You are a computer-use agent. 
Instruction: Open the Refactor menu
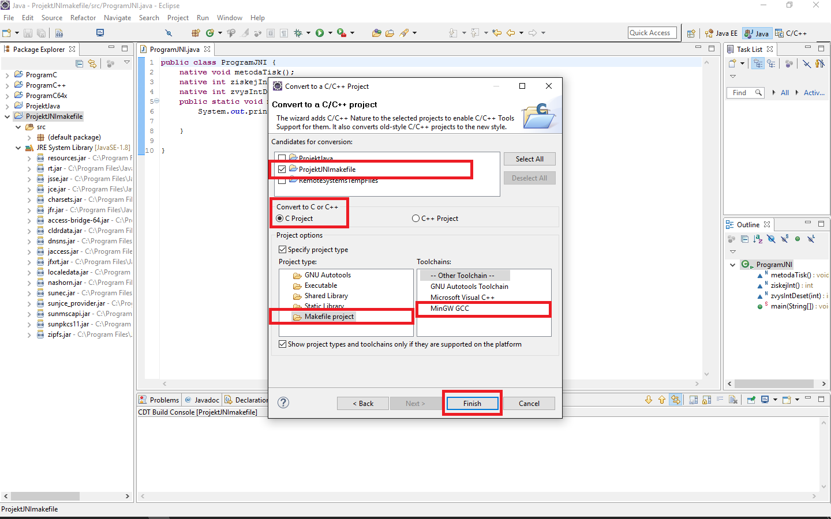[83, 17]
